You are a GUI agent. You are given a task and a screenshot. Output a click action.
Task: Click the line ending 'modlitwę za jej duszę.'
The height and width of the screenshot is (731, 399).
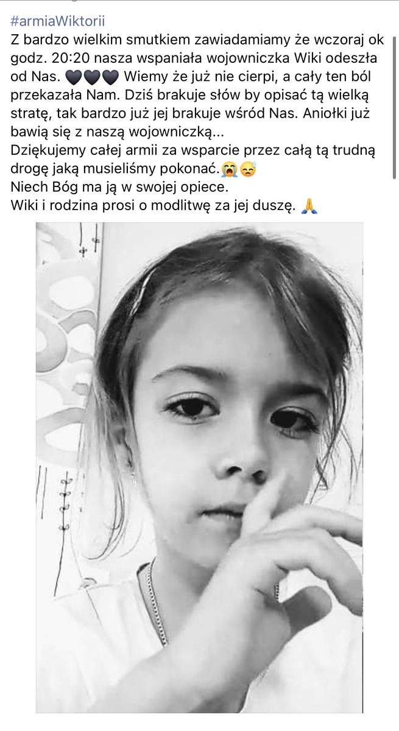click(153, 207)
